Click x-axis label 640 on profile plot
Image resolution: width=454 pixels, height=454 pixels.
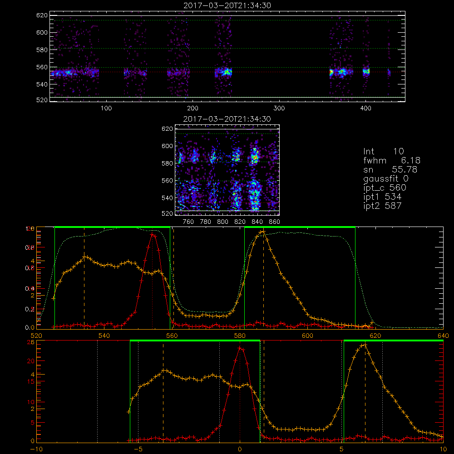[443, 336]
